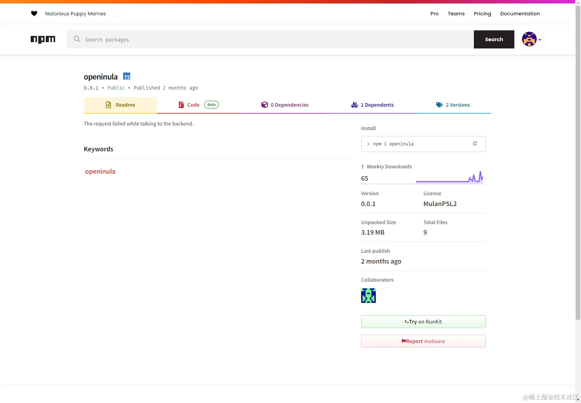Click Report malware button

(x=423, y=341)
